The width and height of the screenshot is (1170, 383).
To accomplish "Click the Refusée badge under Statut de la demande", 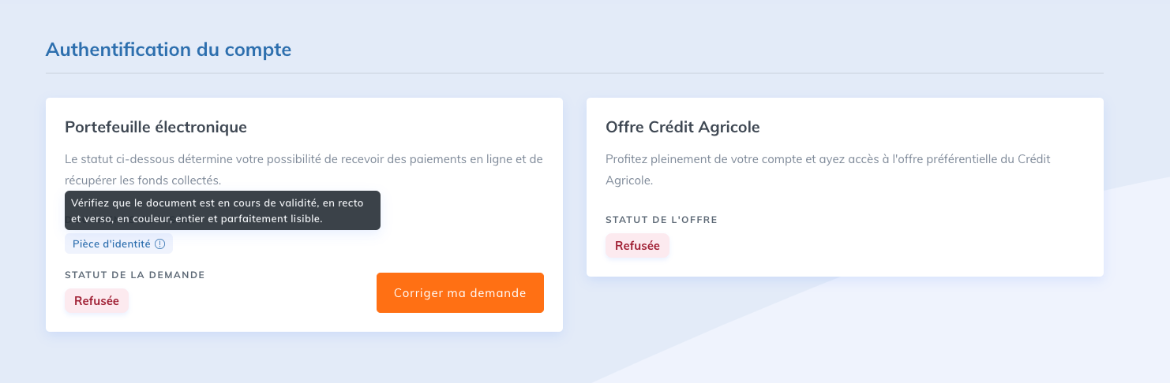I will pyautogui.click(x=96, y=301).
